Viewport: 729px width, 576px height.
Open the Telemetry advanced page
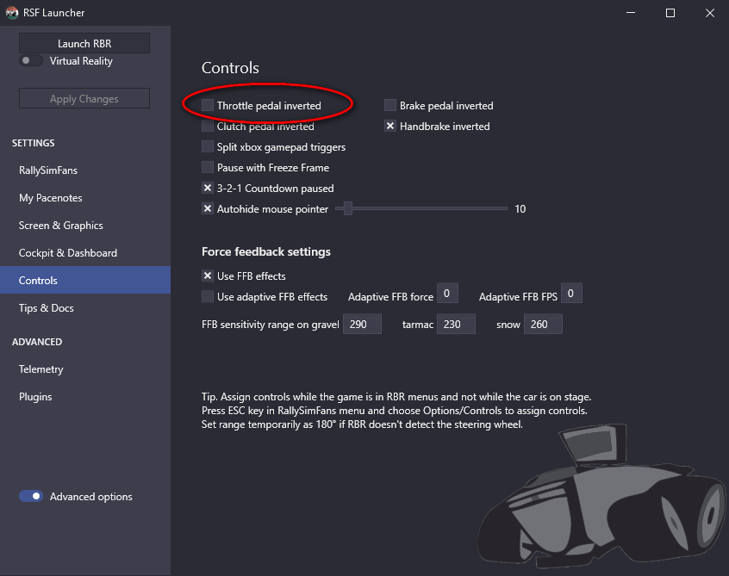point(85,369)
